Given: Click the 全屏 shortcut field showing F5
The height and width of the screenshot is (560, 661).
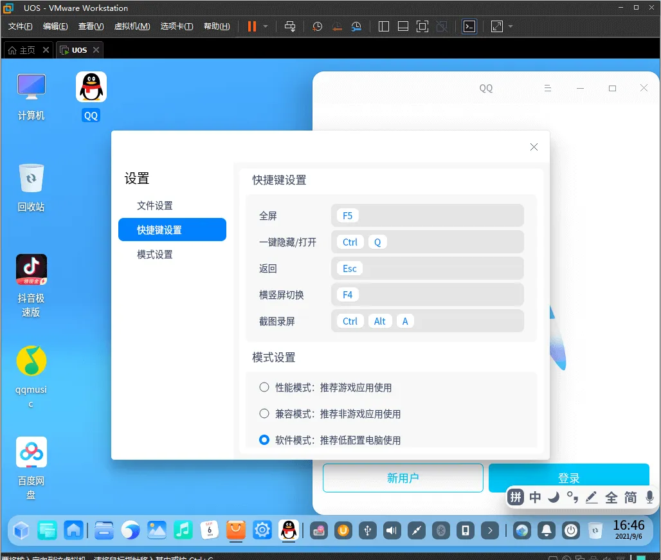Looking at the screenshot, I should pos(428,216).
